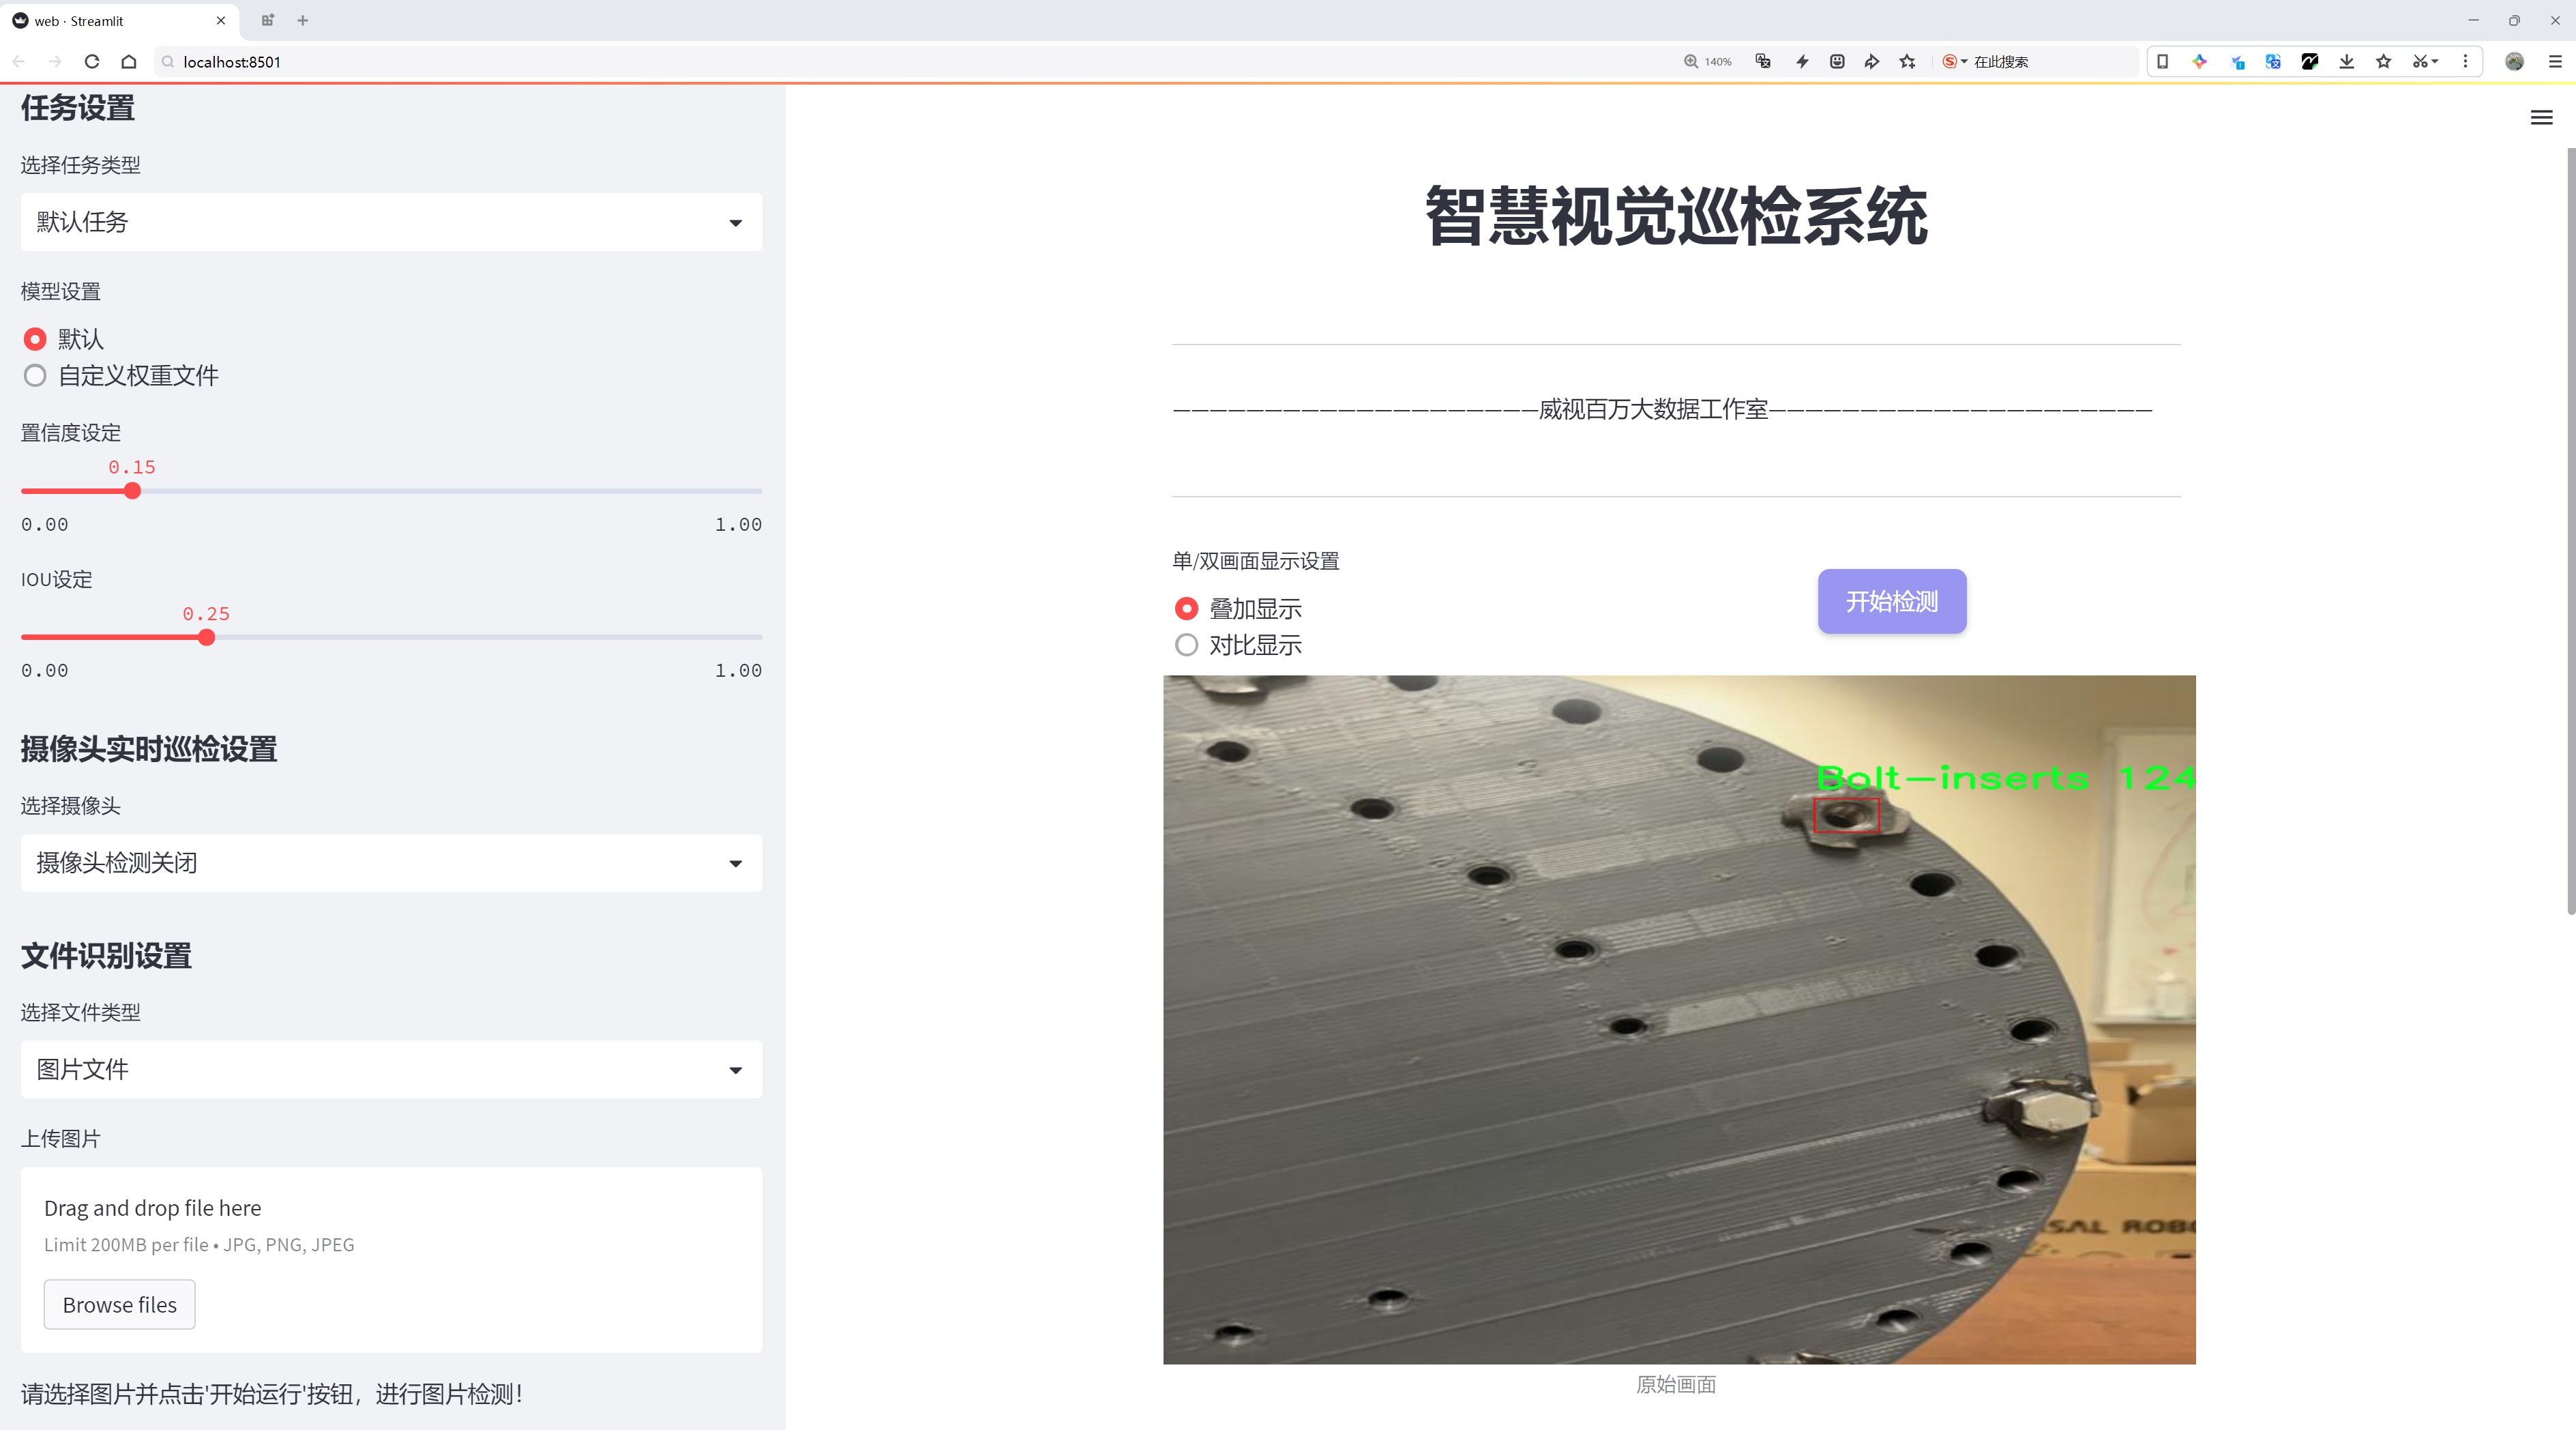The height and width of the screenshot is (1430, 2576).
Task: Reload the current page
Action: (92, 61)
